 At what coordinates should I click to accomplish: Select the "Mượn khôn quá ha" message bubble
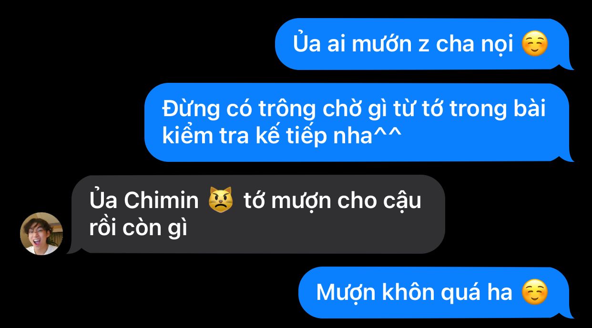436,292
